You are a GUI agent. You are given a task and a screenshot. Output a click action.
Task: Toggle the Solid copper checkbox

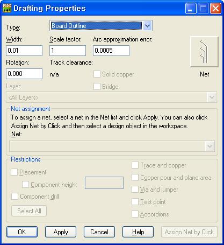[97, 74]
